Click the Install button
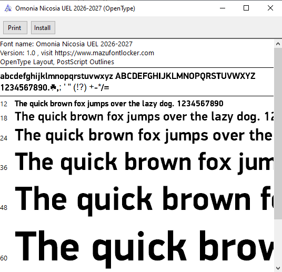 pos(43,28)
